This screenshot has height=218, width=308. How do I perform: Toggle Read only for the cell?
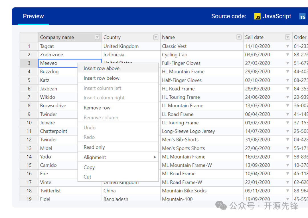click(x=94, y=147)
